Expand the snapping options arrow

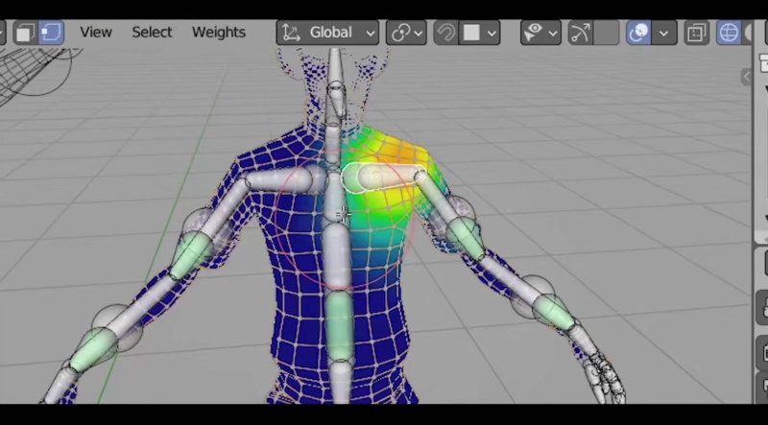[x=492, y=33]
